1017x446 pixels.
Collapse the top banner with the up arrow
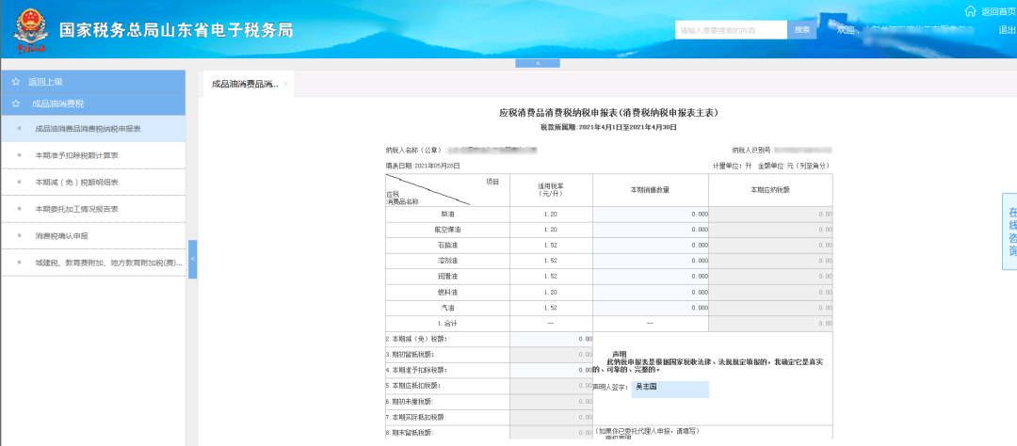pyautogui.click(x=537, y=63)
